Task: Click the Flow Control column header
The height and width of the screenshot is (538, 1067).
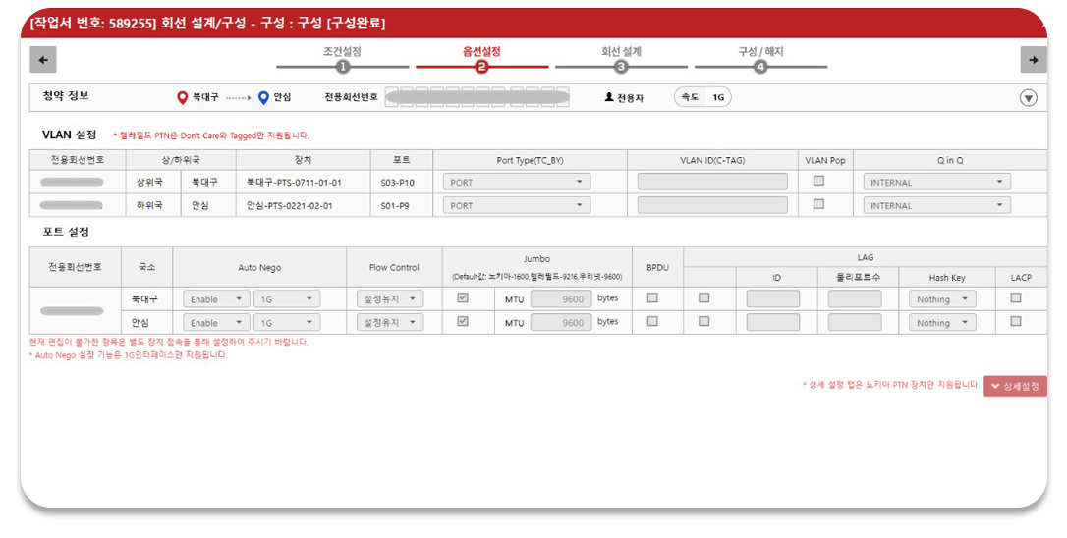Action: (394, 267)
